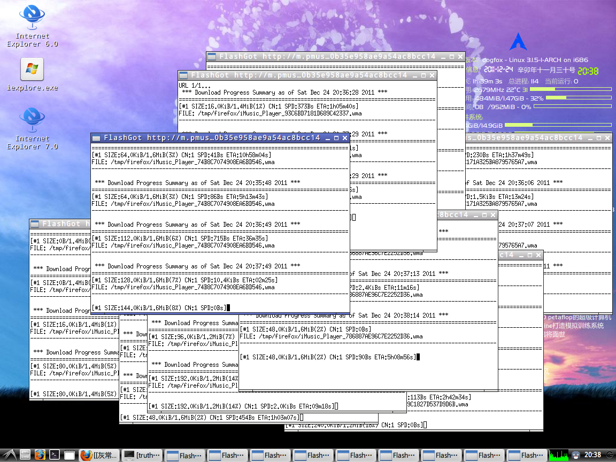Click the line '48.0KiB/1.6MiB(2%) CN:1 SPD:0Bs'

click(305, 329)
